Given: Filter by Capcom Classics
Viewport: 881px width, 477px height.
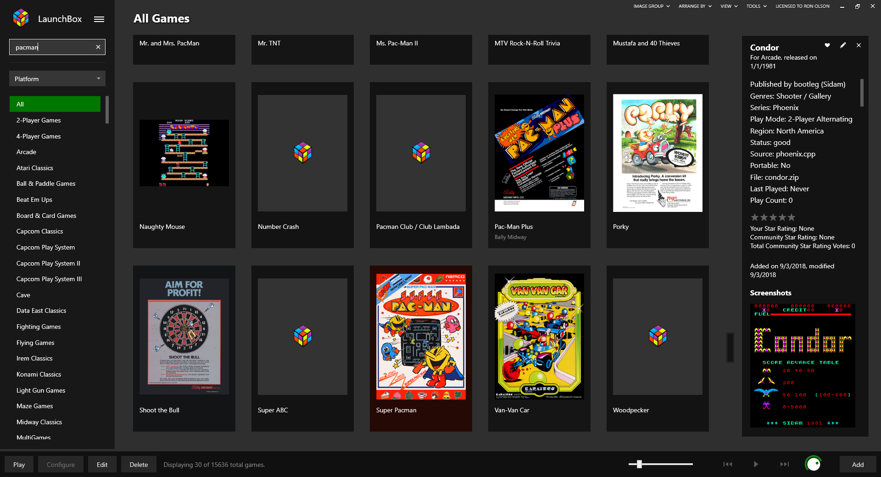Looking at the screenshot, I should point(40,231).
